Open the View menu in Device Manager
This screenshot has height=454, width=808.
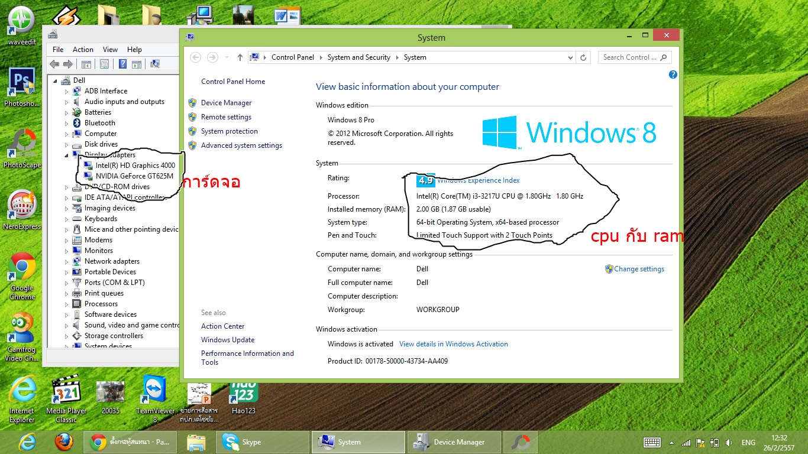click(110, 50)
